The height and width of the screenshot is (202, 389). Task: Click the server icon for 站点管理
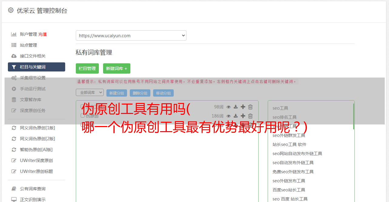14,45
